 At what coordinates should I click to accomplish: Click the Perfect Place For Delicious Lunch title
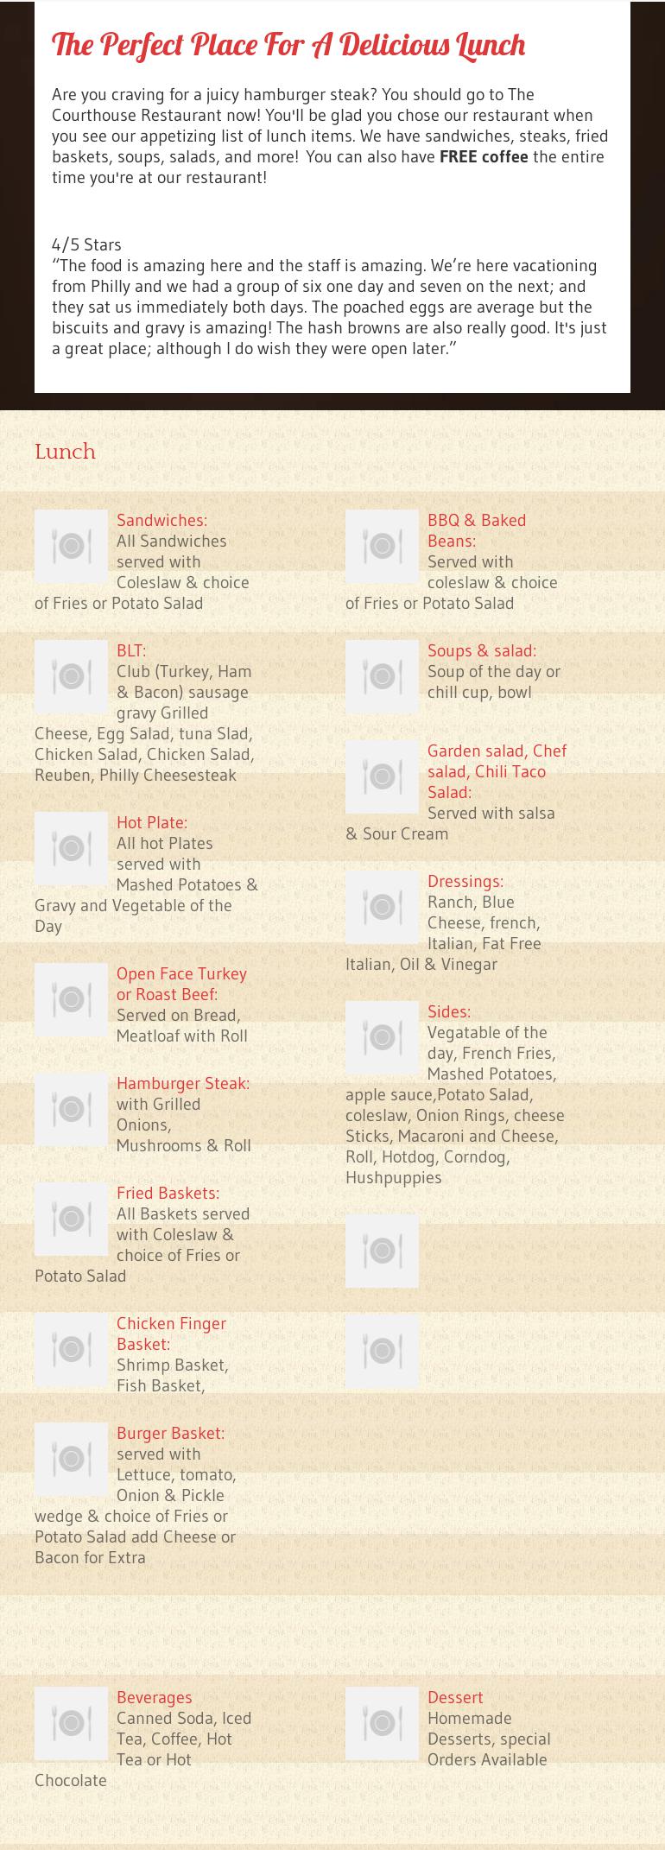(288, 45)
